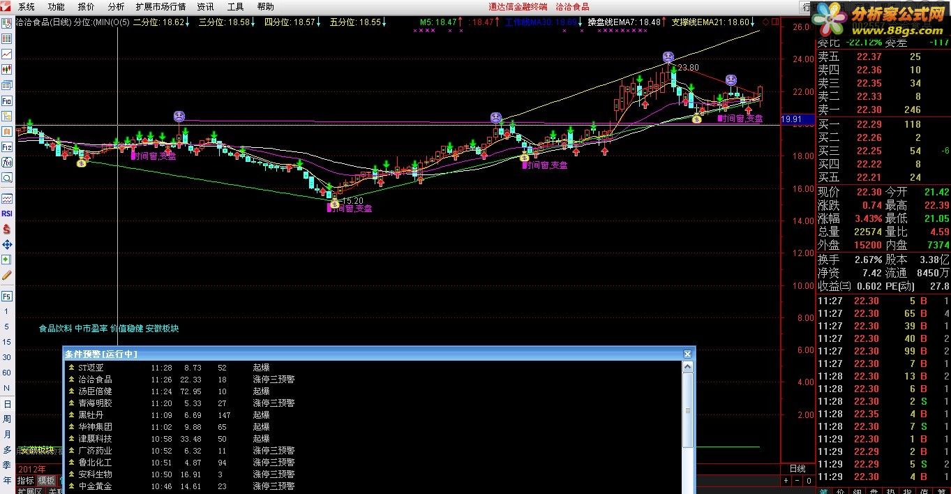951x494 pixels.
Task: Open the 报价 menu
Action: click(87, 7)
